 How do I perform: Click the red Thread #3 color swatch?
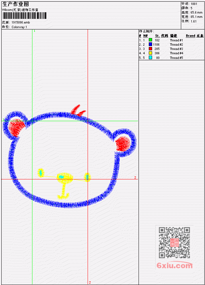pos(150,49)
